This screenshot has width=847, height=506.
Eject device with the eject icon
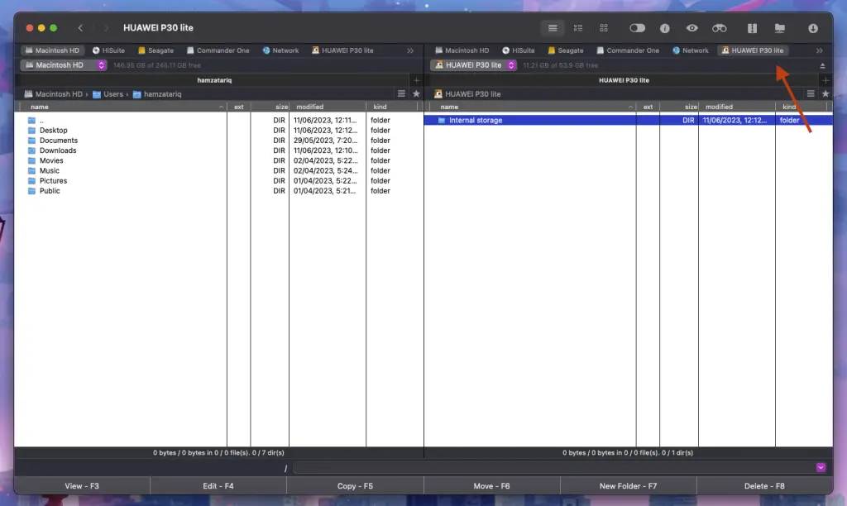pyautogui.click(x=822, y=65)
